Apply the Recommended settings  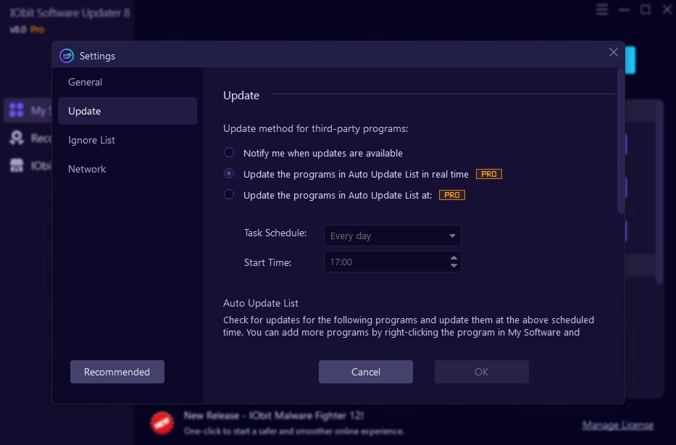coord(117,371)
